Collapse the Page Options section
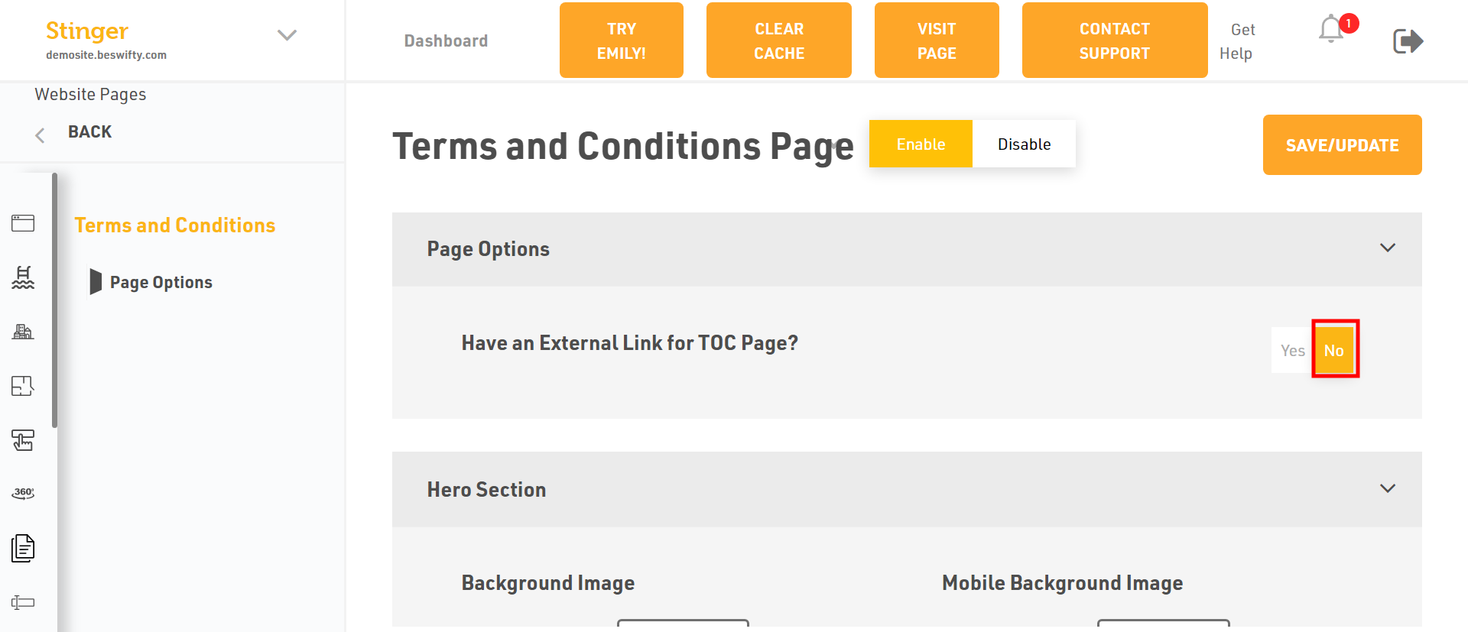This screenshot has width=1468, height=632. pyautogui.click(x=1387, y=248)
